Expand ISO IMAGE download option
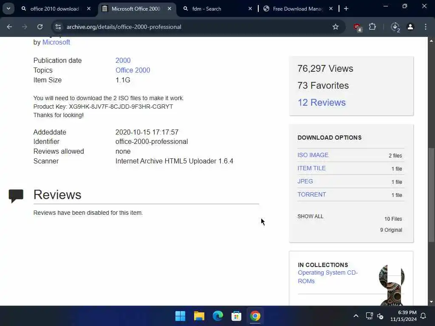 tap(313, 155)
